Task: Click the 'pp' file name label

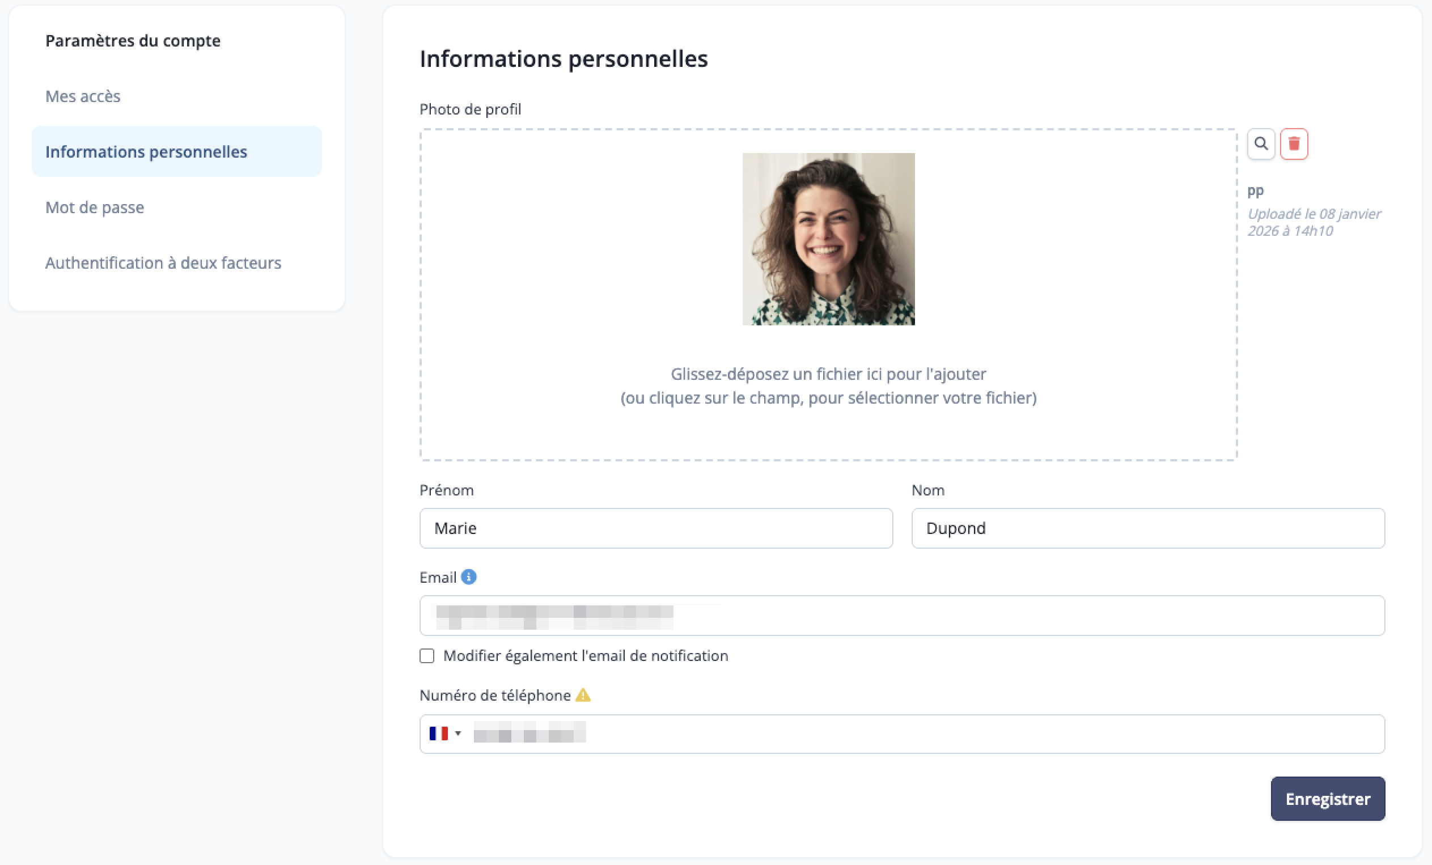Action: (x=1255, y=190)
